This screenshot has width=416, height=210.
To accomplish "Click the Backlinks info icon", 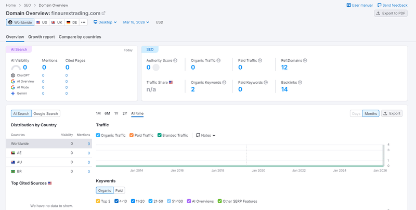I will point(300,83).
